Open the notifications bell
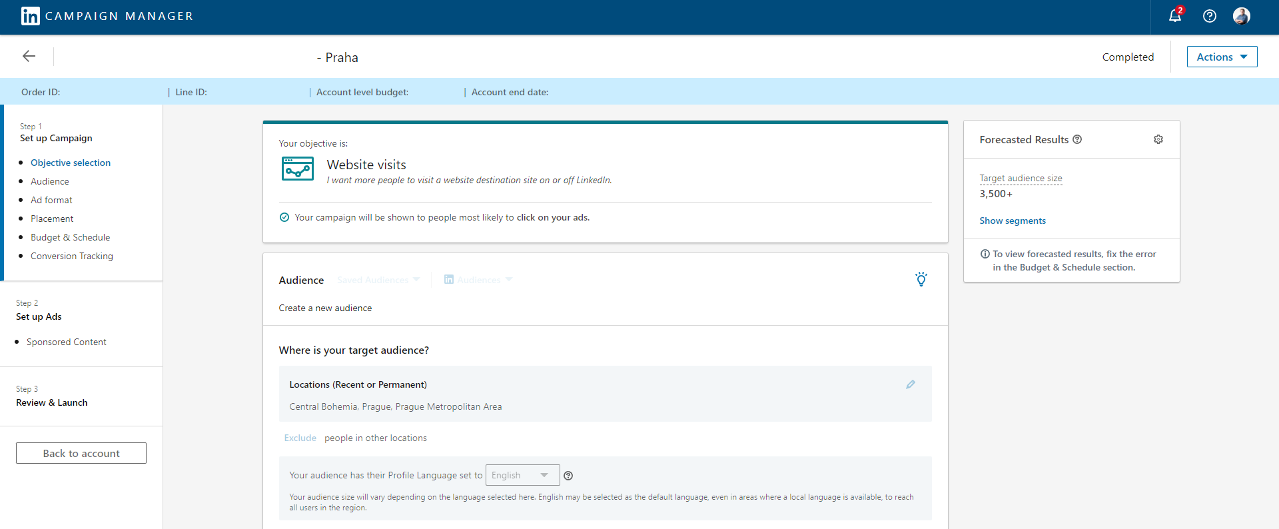 click(1175, 16)
